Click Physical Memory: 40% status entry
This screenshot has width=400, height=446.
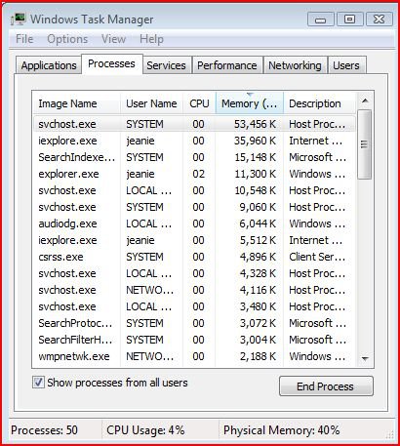point(281,430)
